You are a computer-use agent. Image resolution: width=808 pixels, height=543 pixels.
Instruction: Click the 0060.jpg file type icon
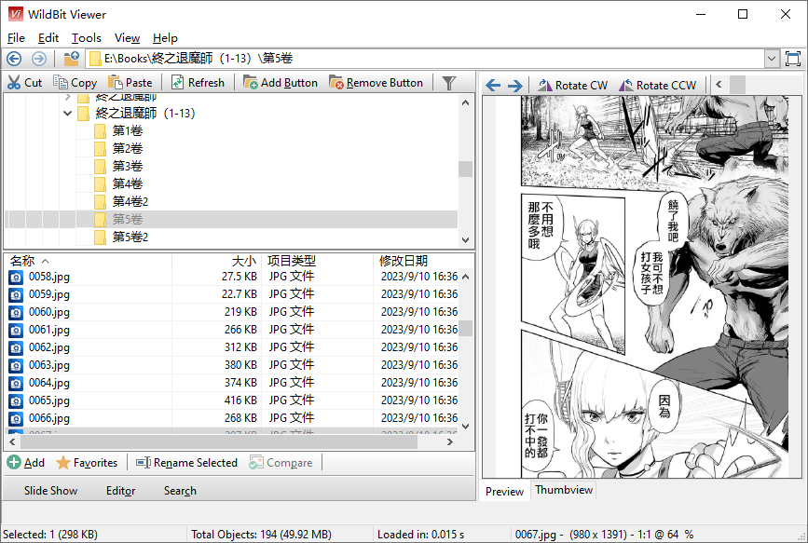point(16,313)
